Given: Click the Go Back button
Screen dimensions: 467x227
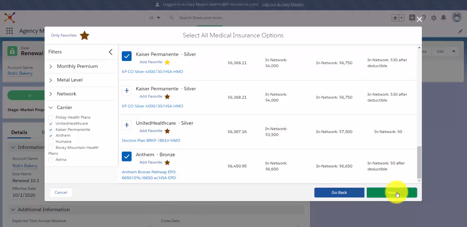Looking at the screenshot, I should click(339, 193).
